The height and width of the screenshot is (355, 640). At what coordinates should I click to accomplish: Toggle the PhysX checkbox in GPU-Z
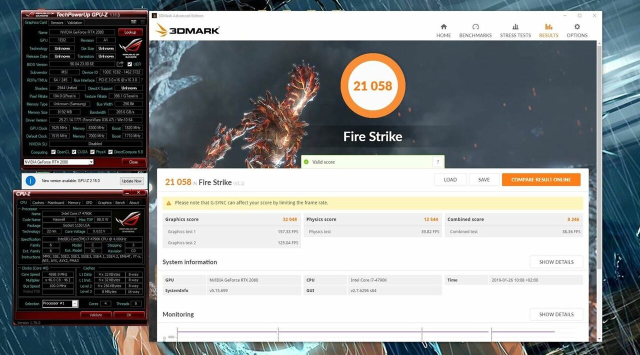[92, 152]
